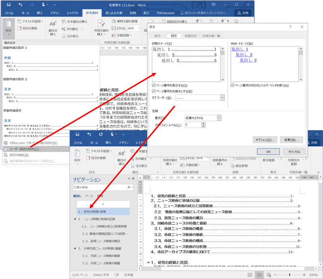Viewport: 323px width, 279px height.
Task: Click the 共有 button in top Word window
Action: click(243, 13)
